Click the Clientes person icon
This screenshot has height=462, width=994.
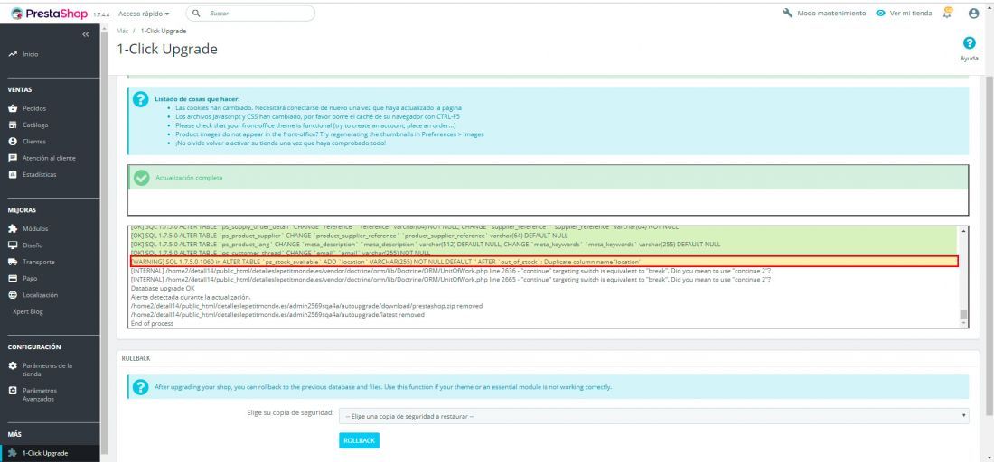tap(12, 142)
